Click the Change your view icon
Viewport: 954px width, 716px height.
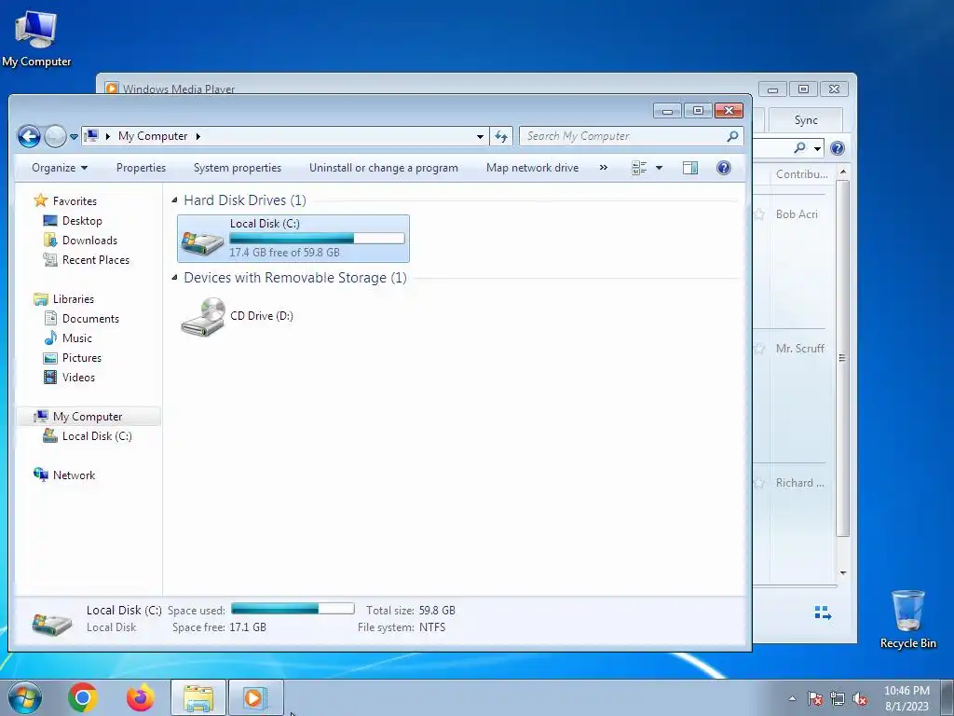tap(639, 168)
